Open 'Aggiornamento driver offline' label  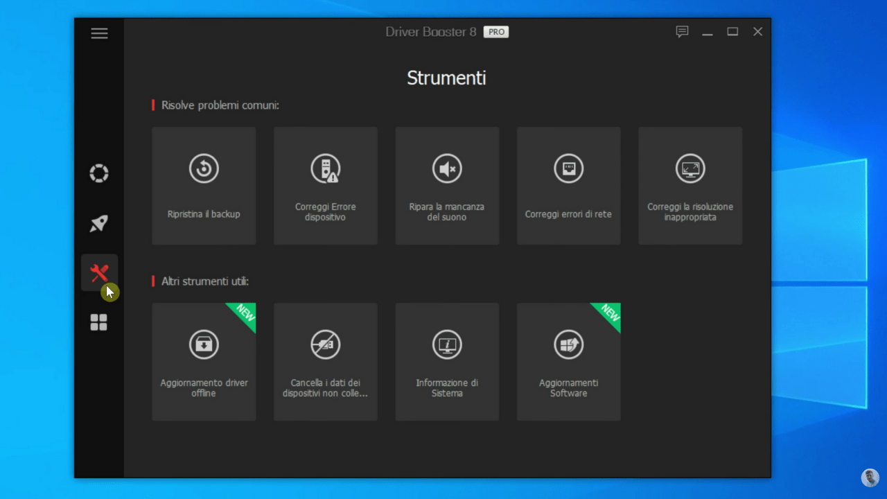(x=204, y=388)
